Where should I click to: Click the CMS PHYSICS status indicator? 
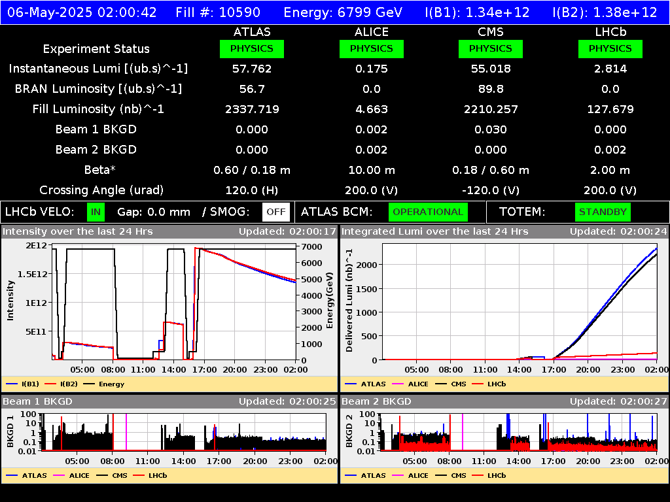tap(491, 48)
